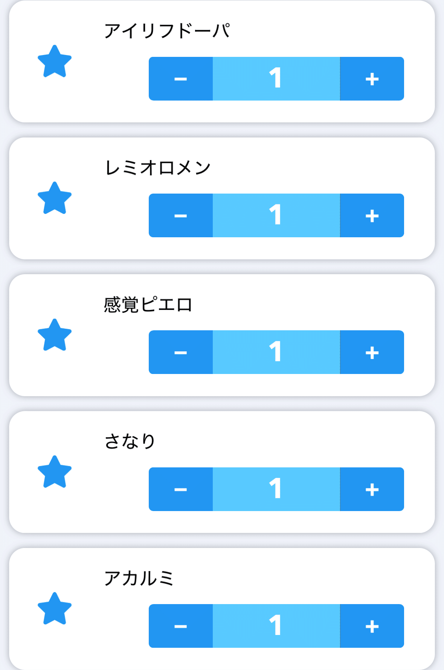Screen dimensions: 444x670
Task: Hit the minus button for さなり
Action: pos(181,489)
